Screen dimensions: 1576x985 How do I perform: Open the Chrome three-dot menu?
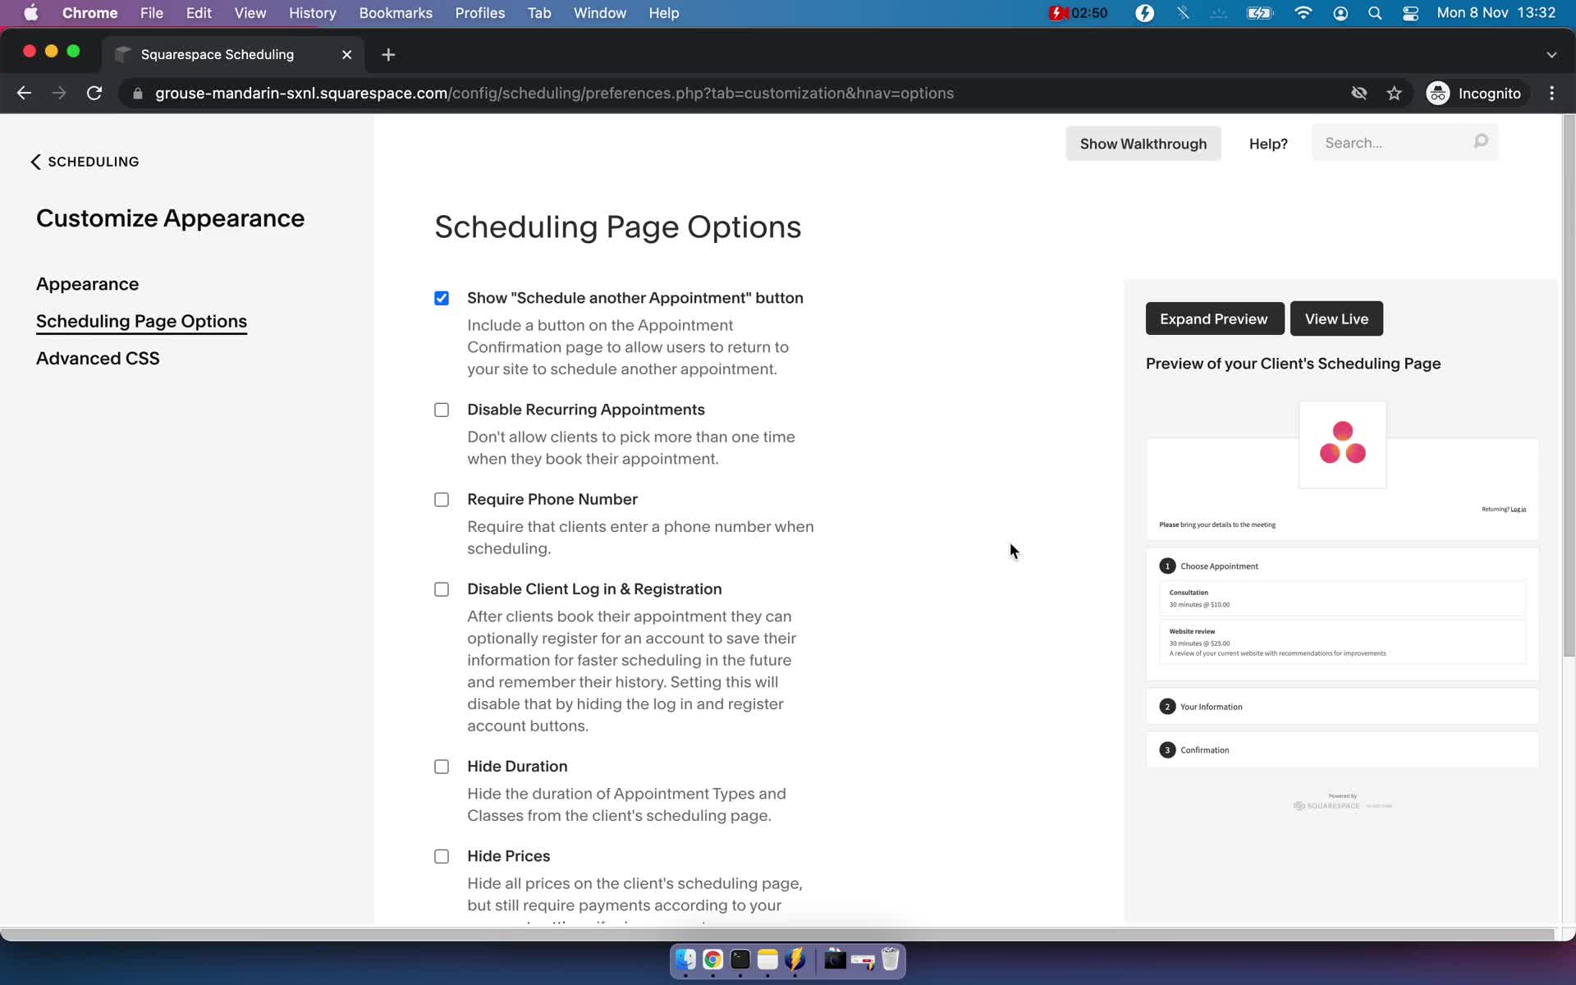[1551, 94]
